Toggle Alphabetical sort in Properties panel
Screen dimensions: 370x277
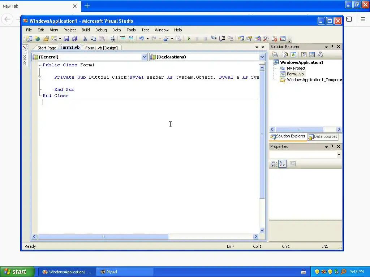pyautogui.click(x=282, y=164)
